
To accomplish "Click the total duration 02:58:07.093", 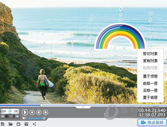I will pos(152,115).
